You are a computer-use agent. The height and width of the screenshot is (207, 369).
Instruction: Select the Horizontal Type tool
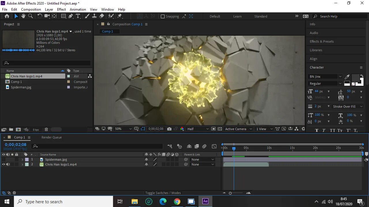[x=78, y=16]
